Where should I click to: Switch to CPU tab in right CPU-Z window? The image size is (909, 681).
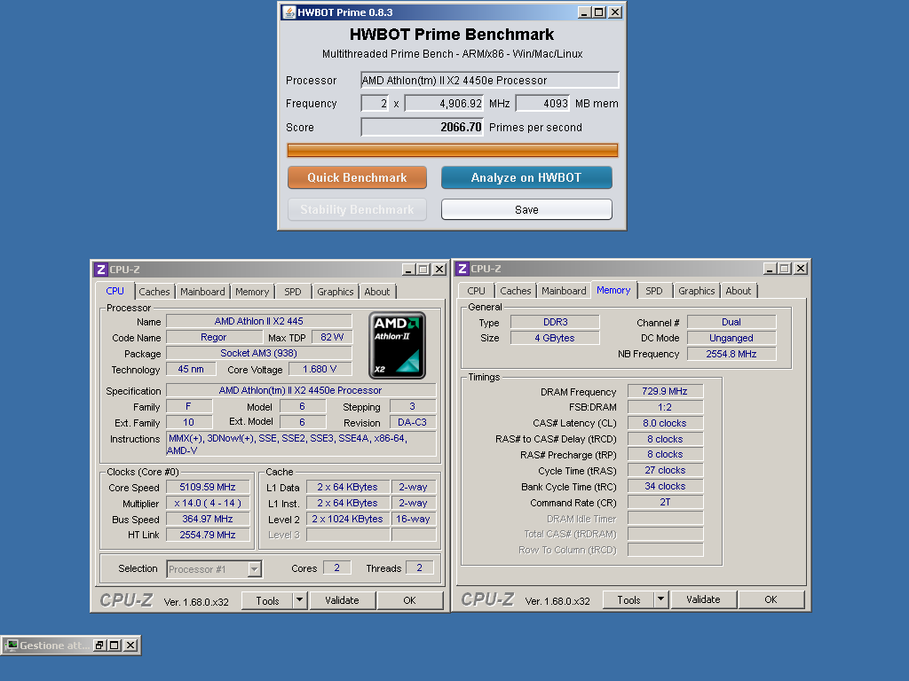(x=476, y=291)
